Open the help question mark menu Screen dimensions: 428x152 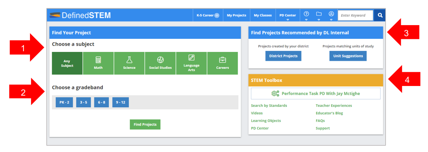pos(306,15)
